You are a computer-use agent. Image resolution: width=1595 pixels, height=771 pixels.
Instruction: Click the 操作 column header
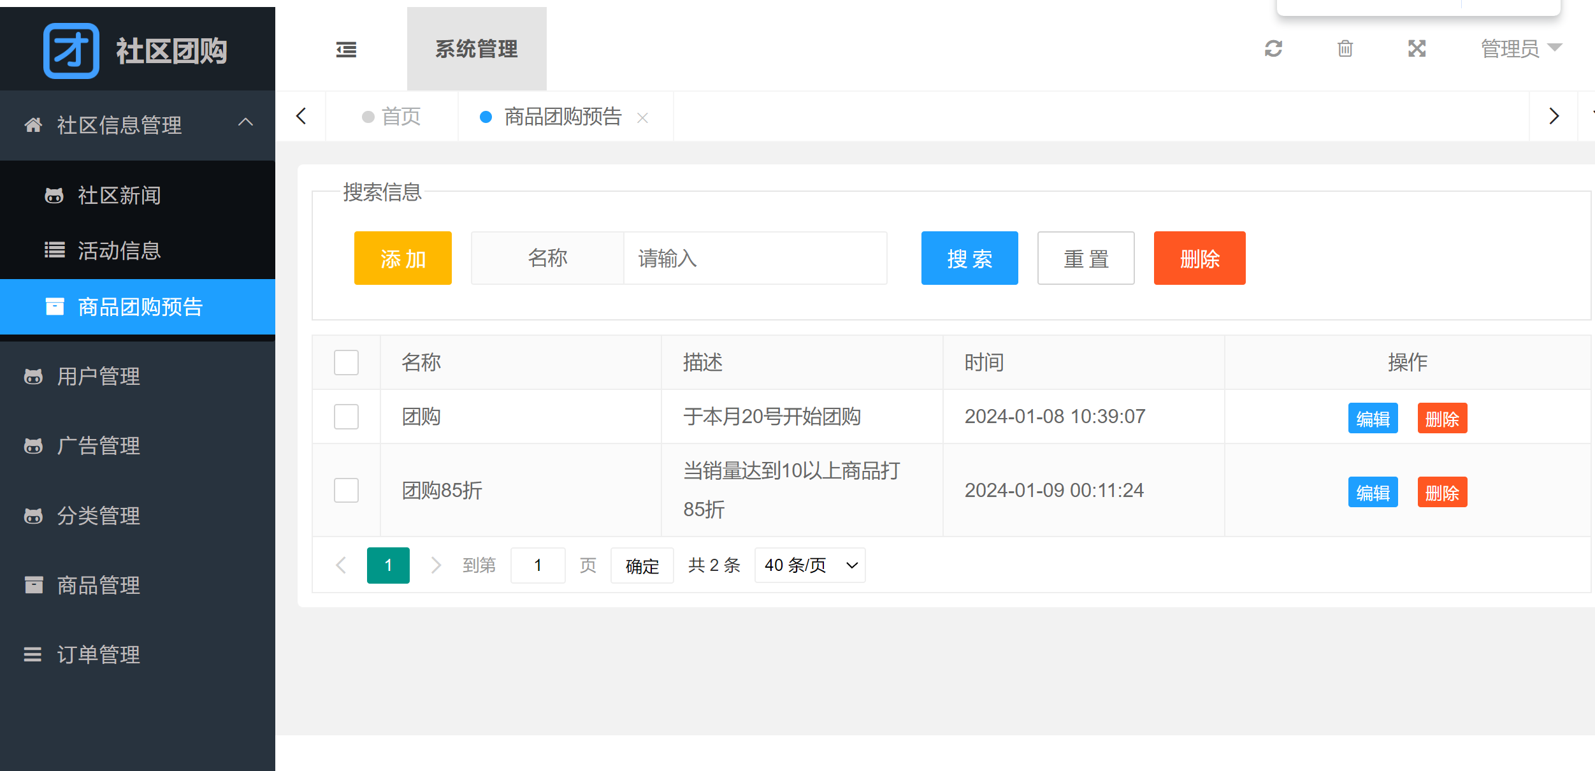point(1408,362)
